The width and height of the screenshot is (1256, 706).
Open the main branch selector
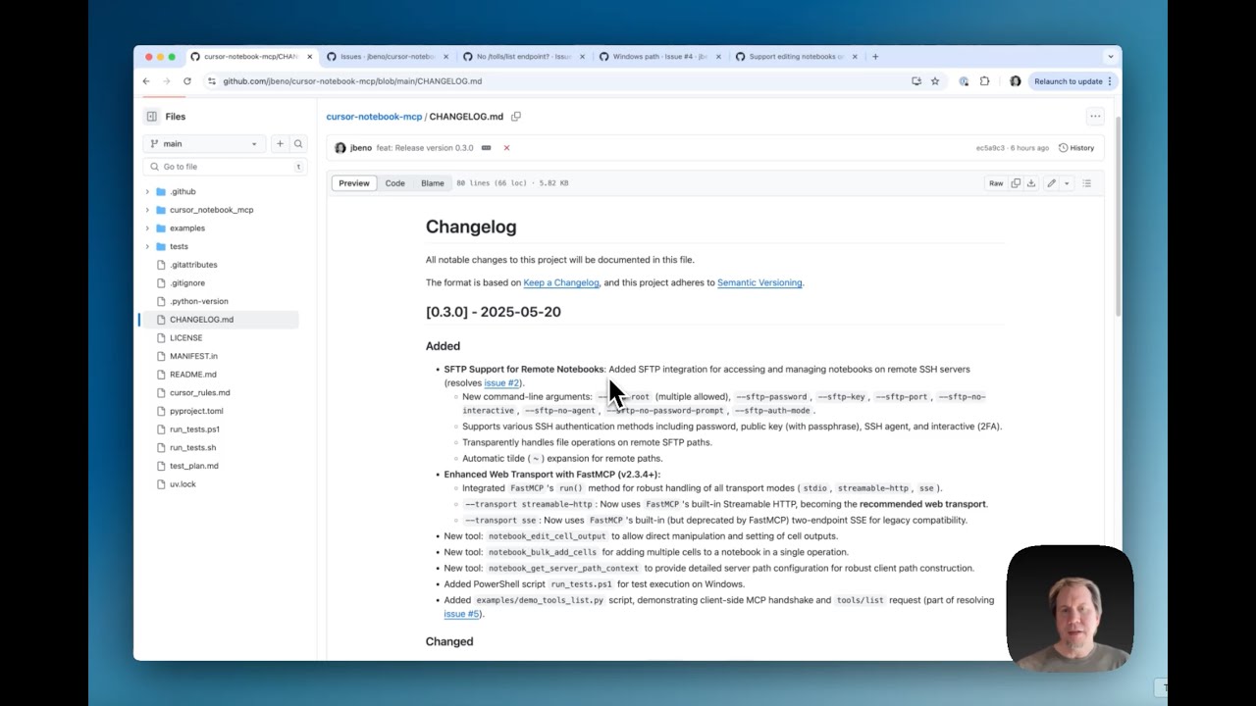(203, 143)
